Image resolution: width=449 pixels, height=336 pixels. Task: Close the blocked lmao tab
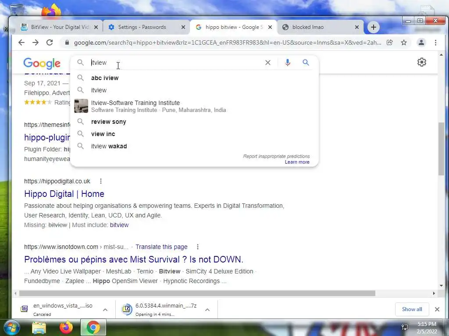click(x=357, y=27)
